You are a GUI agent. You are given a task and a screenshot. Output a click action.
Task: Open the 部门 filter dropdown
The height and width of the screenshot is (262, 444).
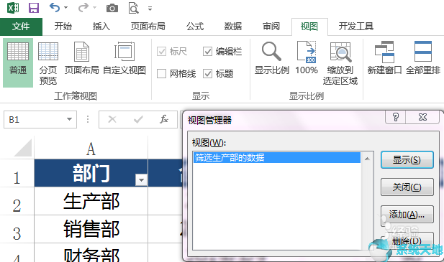[141, 180]
